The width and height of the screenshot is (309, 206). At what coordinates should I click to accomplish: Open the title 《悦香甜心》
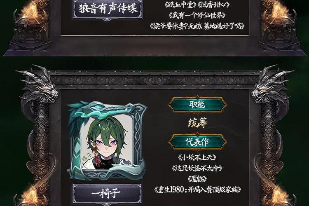[213, 5]
